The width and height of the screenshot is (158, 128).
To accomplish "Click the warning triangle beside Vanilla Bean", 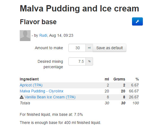I will [x=22, y=97].
